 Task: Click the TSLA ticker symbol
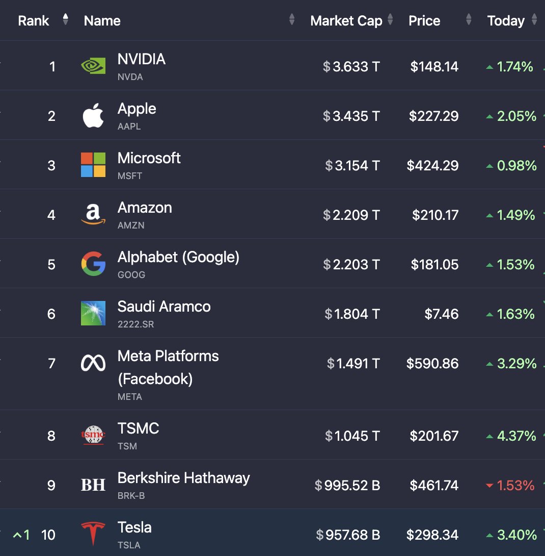[129, 545]
